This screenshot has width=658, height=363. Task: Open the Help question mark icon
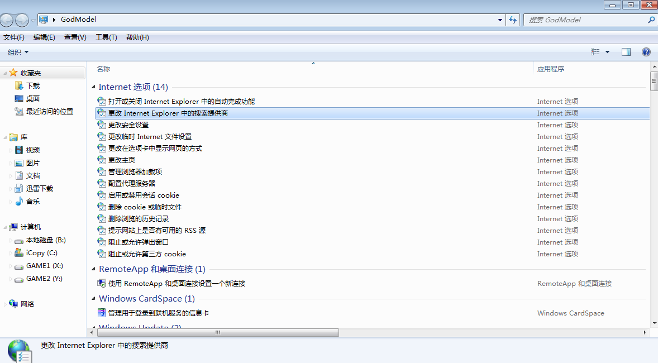tap(646, 51)
